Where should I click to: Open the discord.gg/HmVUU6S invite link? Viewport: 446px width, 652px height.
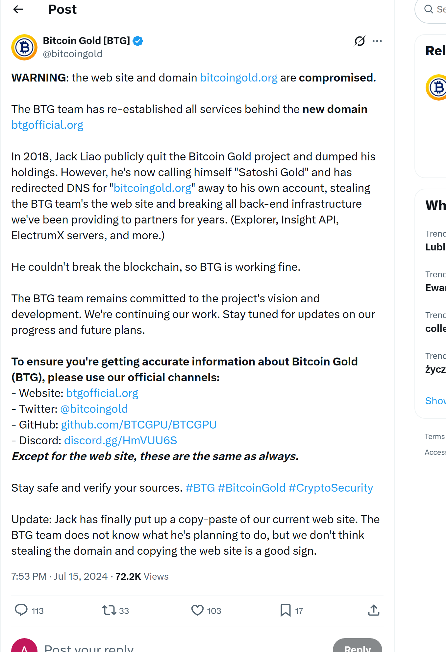pyautogui.click(x=121, y=440)
